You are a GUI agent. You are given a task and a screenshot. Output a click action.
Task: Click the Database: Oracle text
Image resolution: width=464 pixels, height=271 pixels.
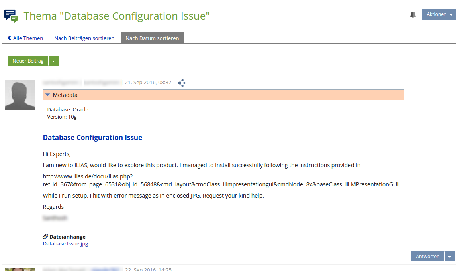tap(68, 109)
